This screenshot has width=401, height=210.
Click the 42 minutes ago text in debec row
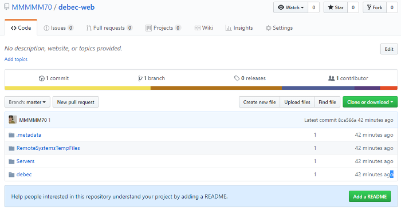[x=374, y=175]
